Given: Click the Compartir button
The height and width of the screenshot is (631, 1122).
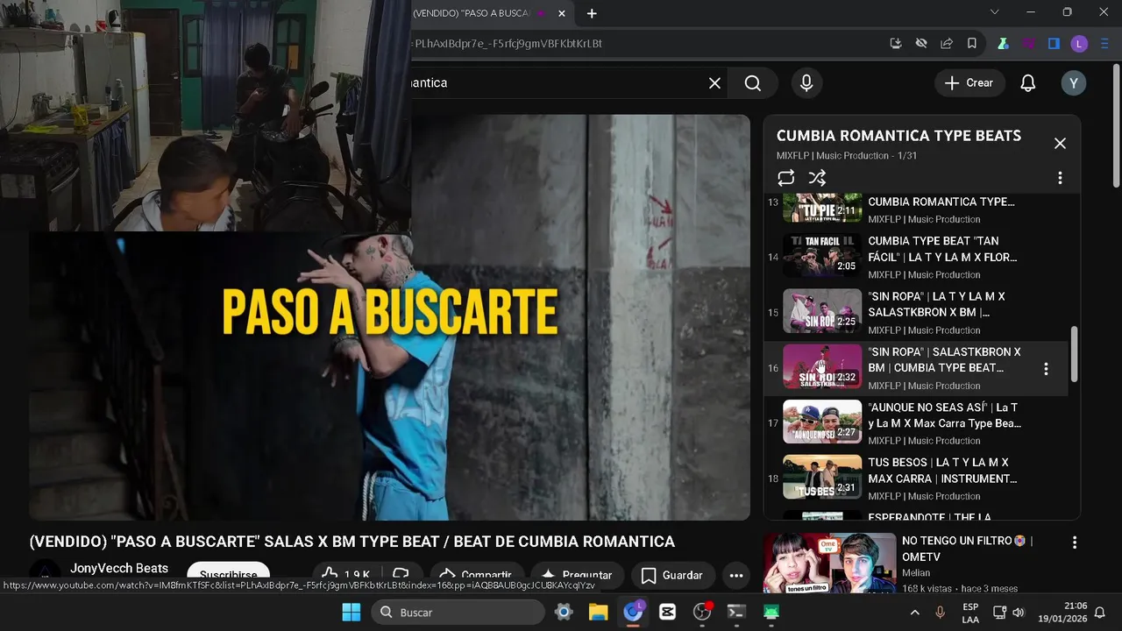Looking at the screenshot, I should (475, 575).
